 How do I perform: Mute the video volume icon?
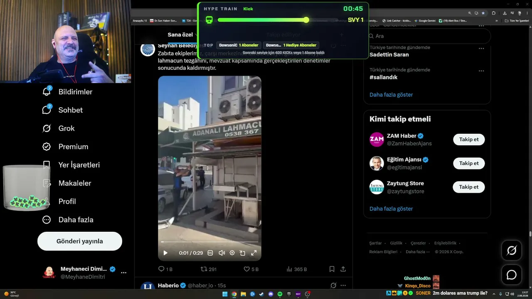pyautogui.click(x=222, y=253)
